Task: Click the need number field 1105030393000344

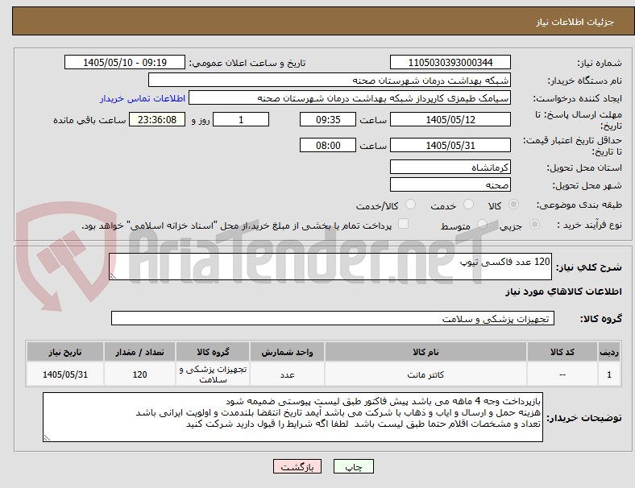Action: point(450,62)
